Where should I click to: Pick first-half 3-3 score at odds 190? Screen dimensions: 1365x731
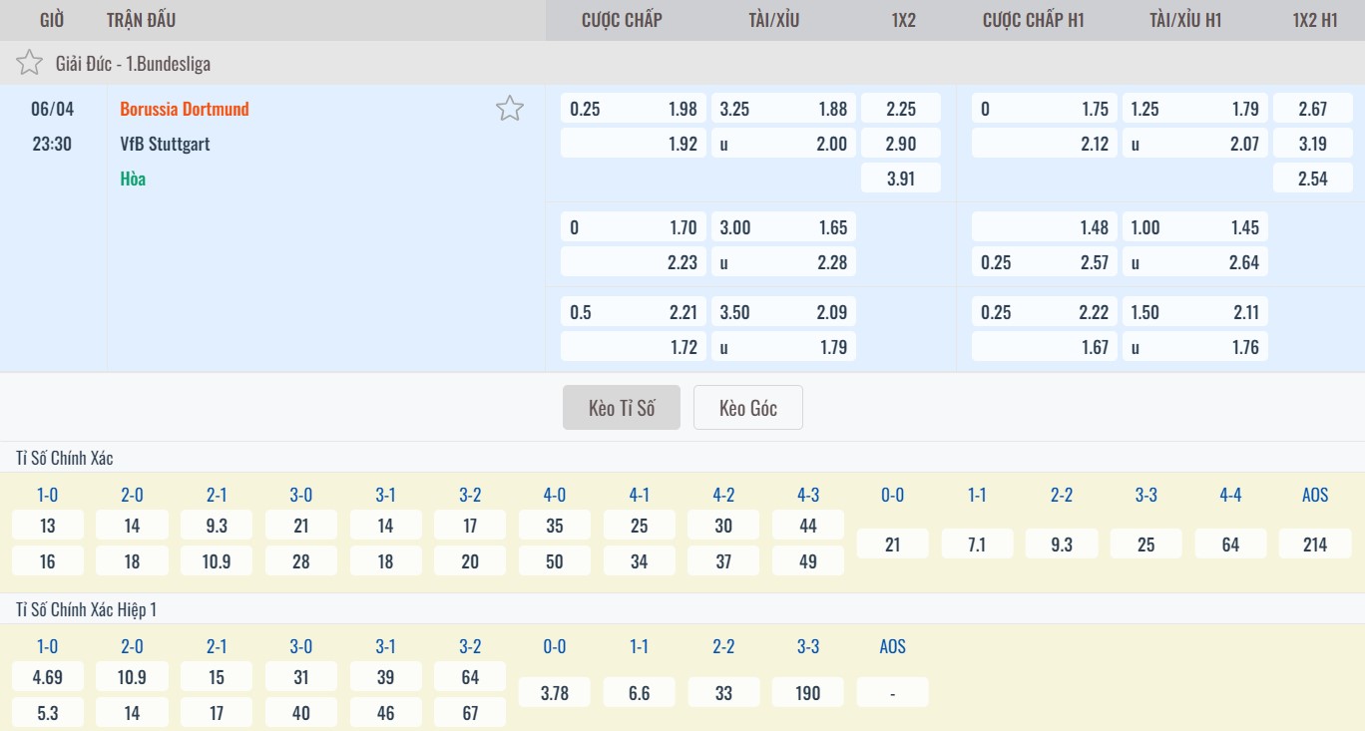coord(808,693)
